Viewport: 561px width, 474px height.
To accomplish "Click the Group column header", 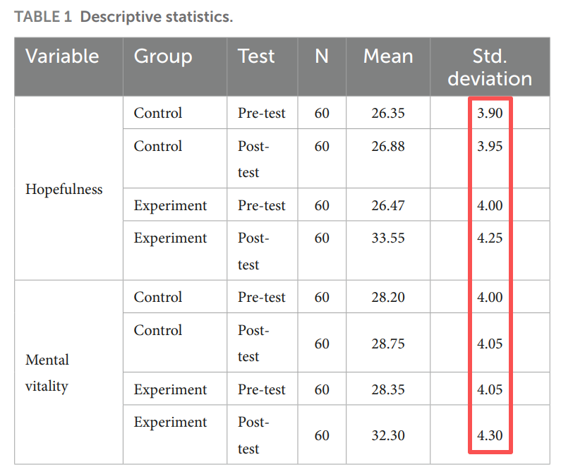I will click(x=163, y=56).
